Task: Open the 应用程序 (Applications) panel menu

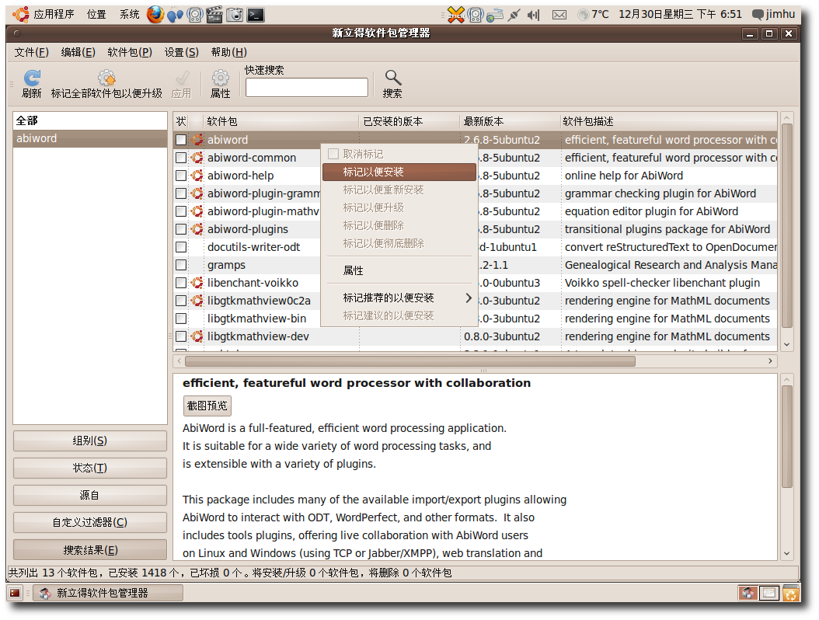Action: tap(45, 14)
